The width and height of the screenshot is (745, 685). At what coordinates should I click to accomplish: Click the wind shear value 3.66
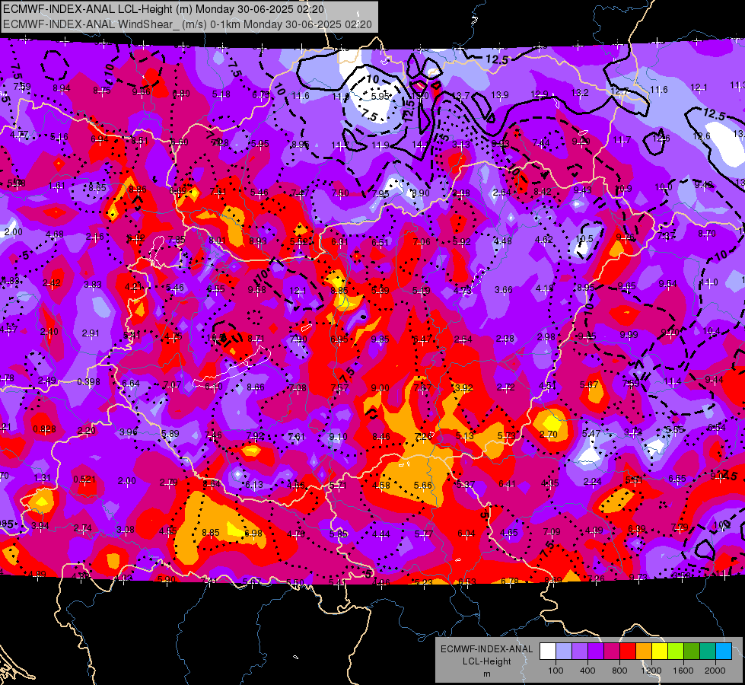(x=504, y=289)
